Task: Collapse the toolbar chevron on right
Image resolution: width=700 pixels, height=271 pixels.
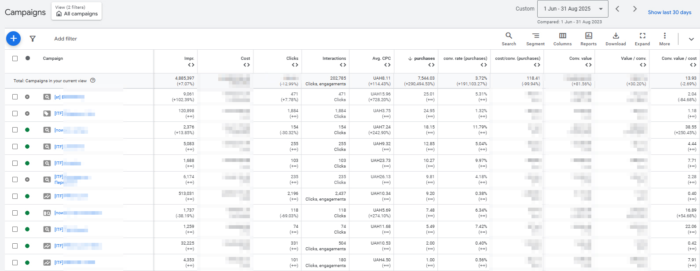Action: [691, 39]
